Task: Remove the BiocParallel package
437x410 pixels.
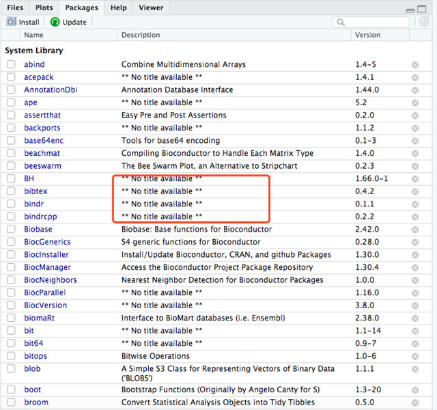Action: tap(415, 293)
